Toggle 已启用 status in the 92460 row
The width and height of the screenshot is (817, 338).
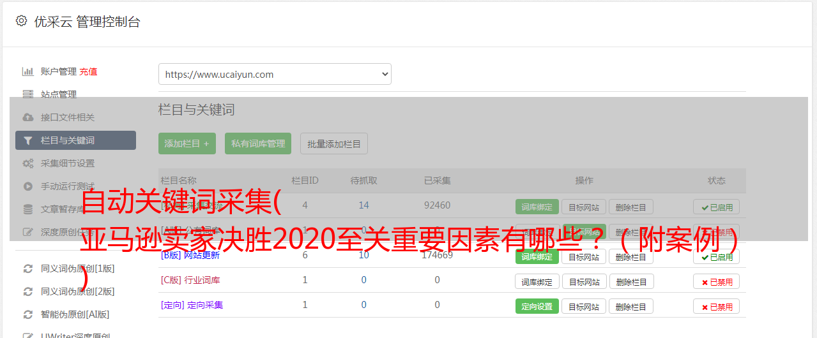(716, 207)
